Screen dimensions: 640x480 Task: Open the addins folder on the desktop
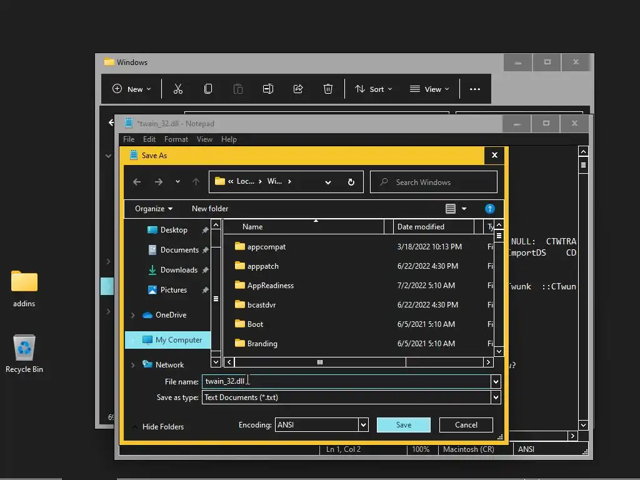tap(24, 288)
